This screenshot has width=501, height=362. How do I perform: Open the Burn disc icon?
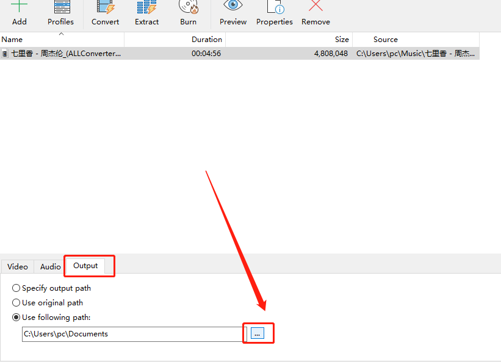(x=188, y=7)
